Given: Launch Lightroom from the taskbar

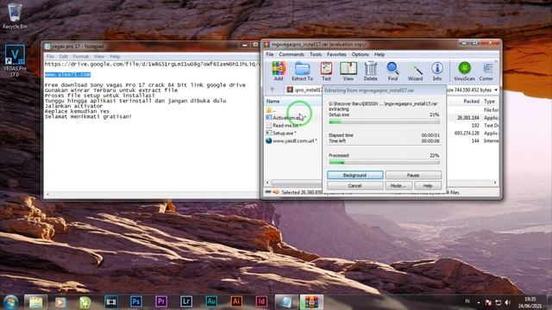Looking at the screenshot, I should point(186,301).
